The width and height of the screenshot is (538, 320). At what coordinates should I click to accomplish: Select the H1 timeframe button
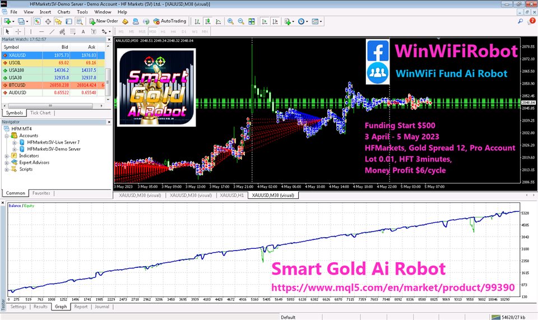coord(163,31)
